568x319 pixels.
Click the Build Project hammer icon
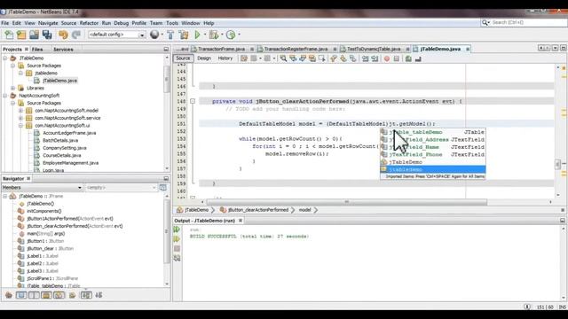click(170, 35)
